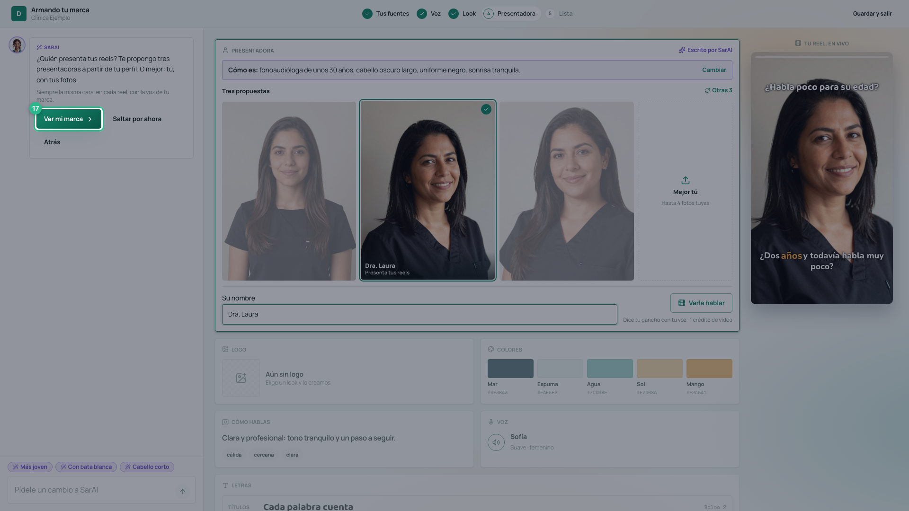Pick the Agua color swatch
Image resolution: width=909 pixels, height=511 pixels.
610,369
